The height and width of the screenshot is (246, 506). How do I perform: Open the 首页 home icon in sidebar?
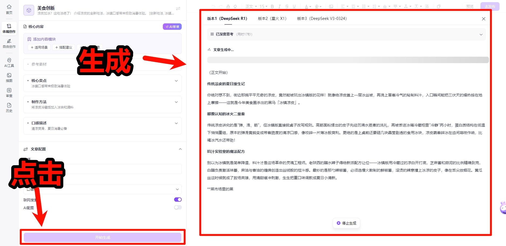pyautogui.click(x=9, y=9)
